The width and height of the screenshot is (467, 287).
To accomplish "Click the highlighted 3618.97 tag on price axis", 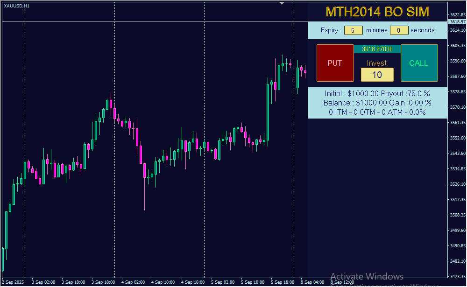I will (x=457, y=22).
